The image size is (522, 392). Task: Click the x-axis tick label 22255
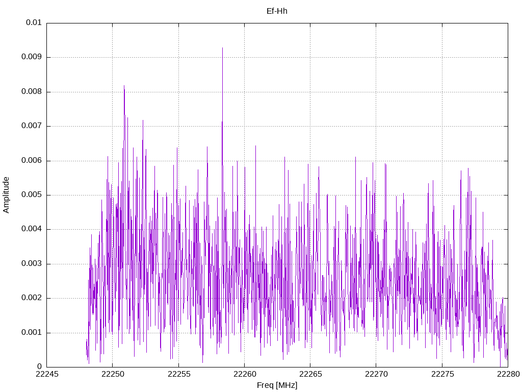click(x=179, y=374)
